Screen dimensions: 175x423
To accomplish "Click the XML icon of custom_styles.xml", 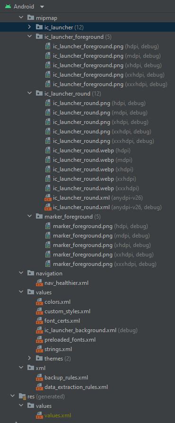I will (x=39, y=311).
